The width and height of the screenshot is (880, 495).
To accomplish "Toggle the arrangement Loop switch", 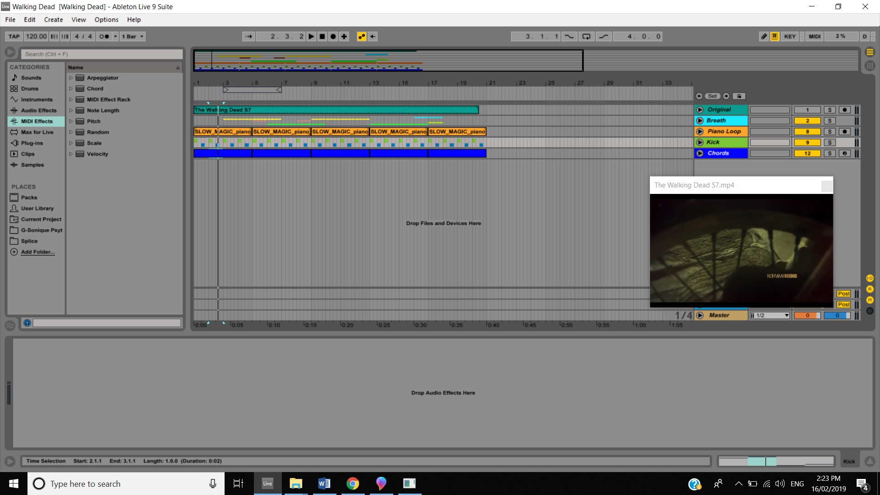I will (x=586, y=37).
